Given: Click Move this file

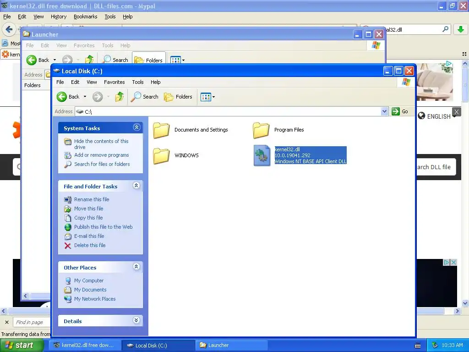Looking at the screenshot, I should [x=88, y=209].
